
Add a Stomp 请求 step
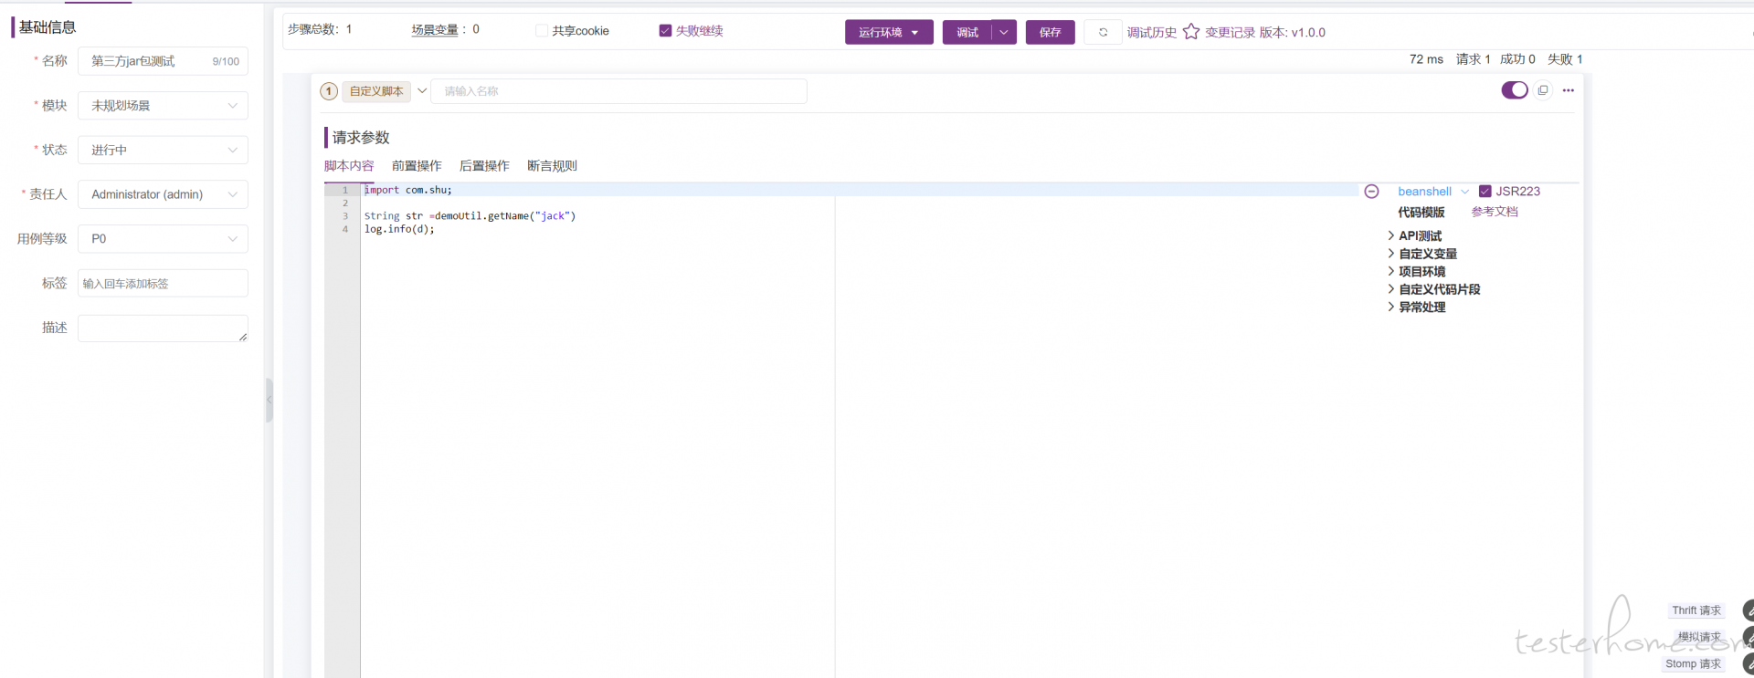(x=1693, y=664)
